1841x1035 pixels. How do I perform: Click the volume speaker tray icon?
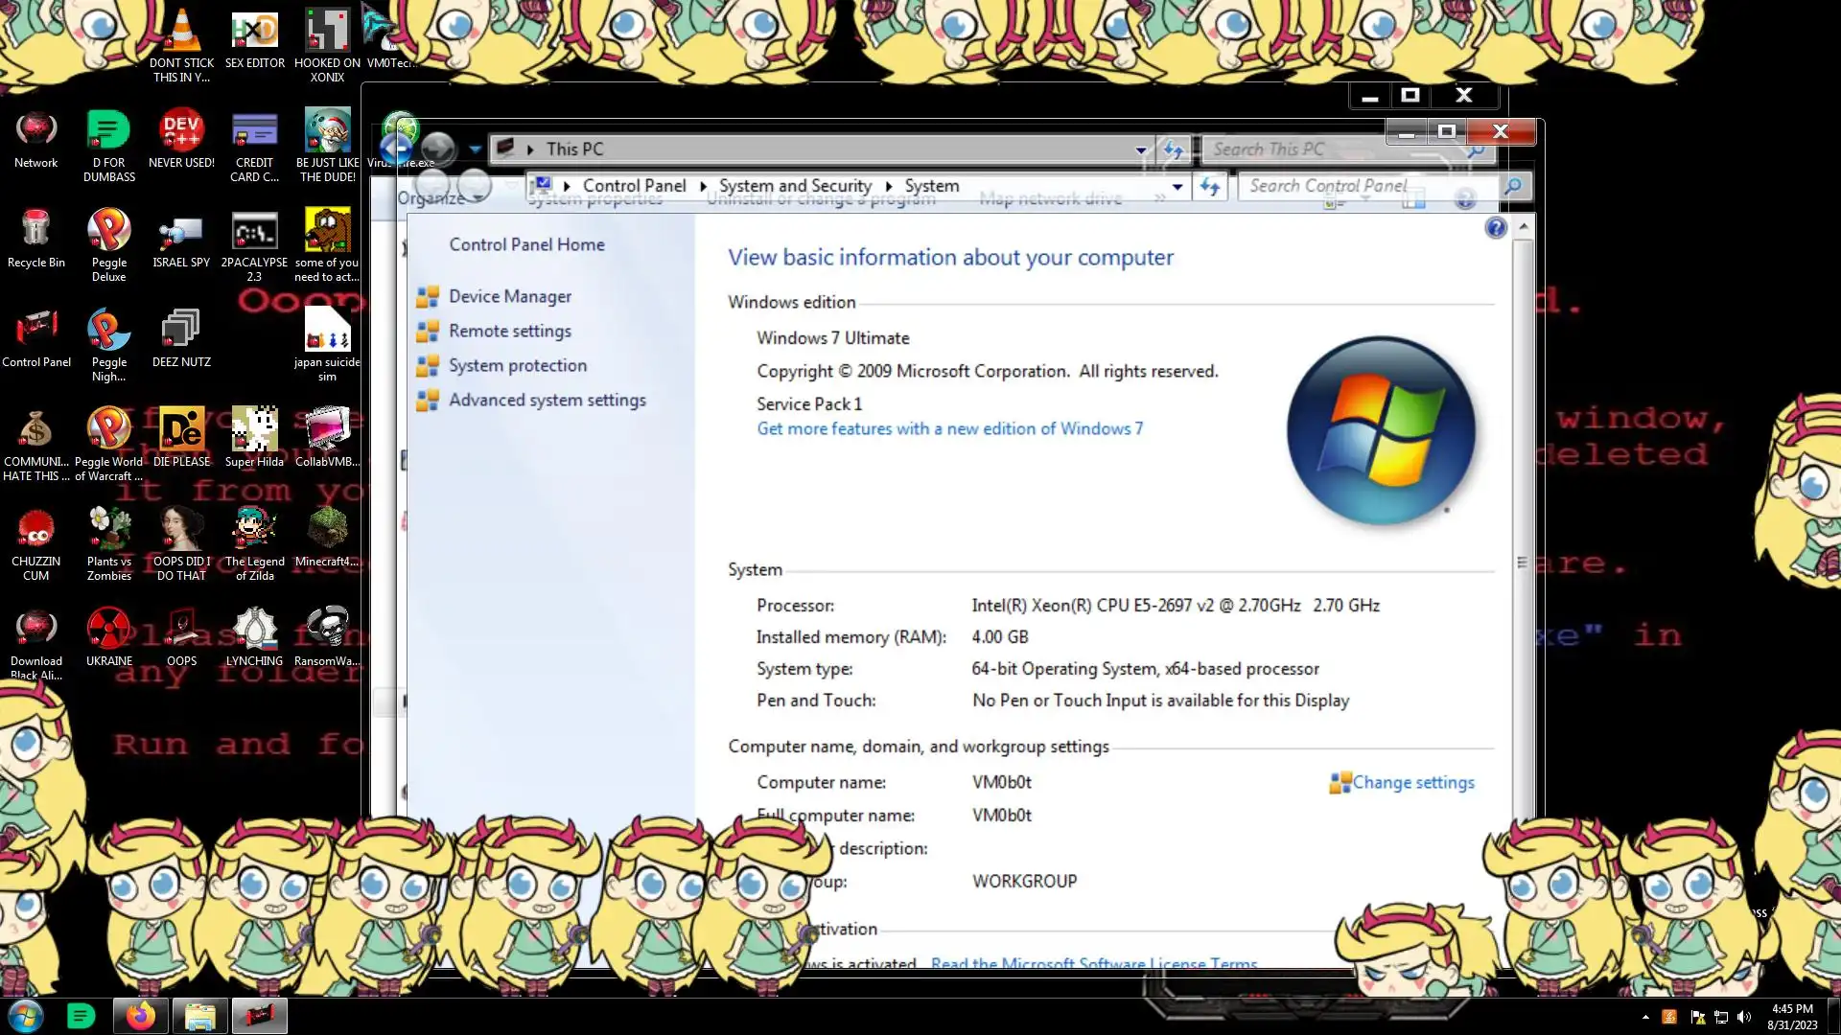coord(1743,1017)
